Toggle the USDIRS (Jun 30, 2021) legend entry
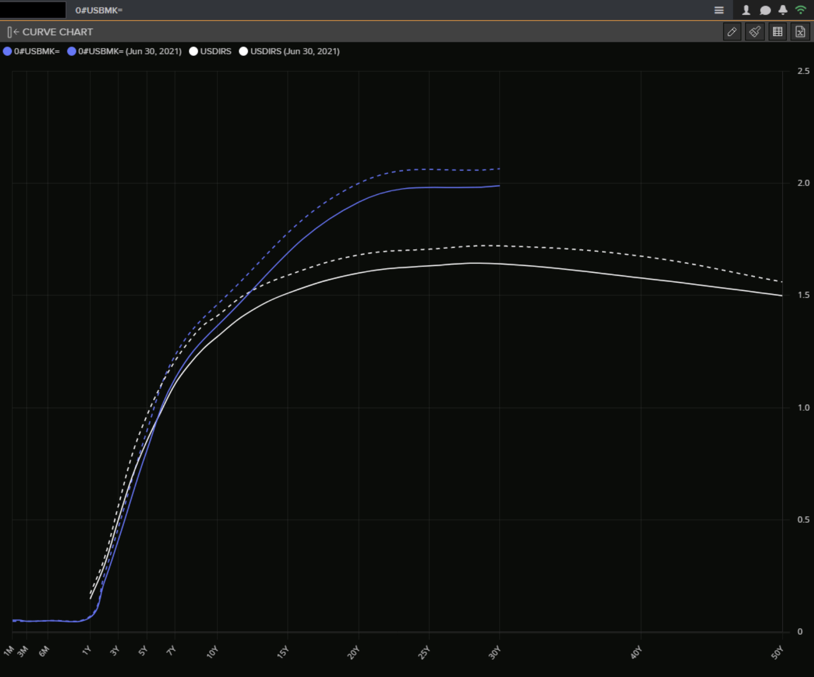814x677 pixels. click(x=294, y=52)
